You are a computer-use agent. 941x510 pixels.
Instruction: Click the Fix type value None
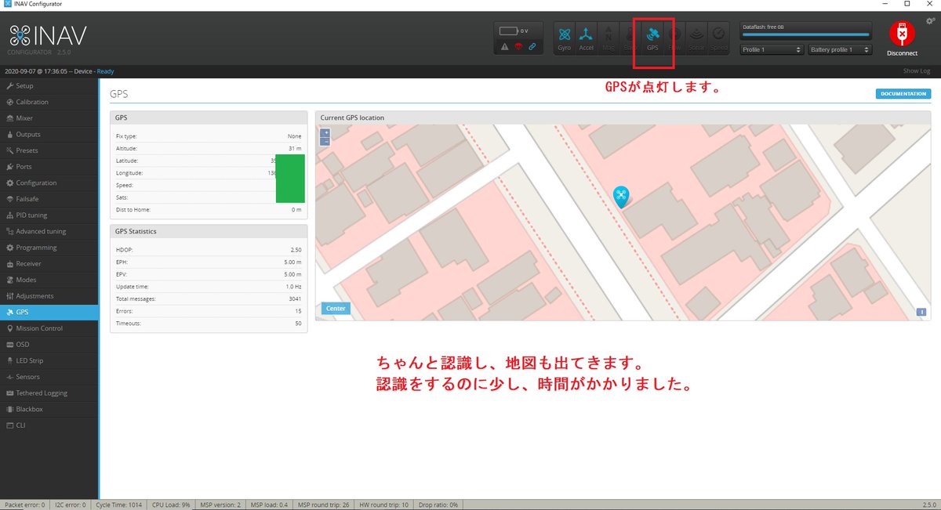coord(294,136)
